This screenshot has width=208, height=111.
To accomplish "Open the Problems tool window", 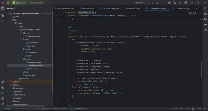I will pyautogui.click(x=3, y=98).
